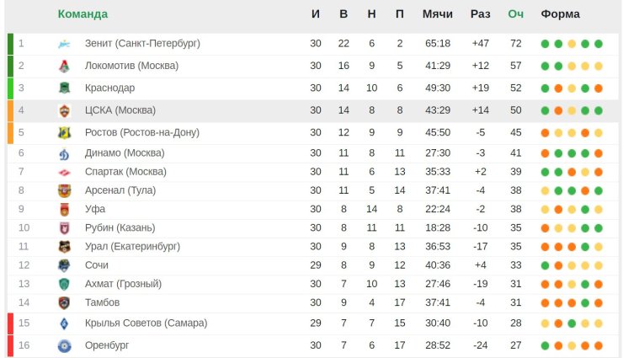623x358 pixels.
Task: Click the Spartak Moscow diamond logo
Action: point(64,172)
